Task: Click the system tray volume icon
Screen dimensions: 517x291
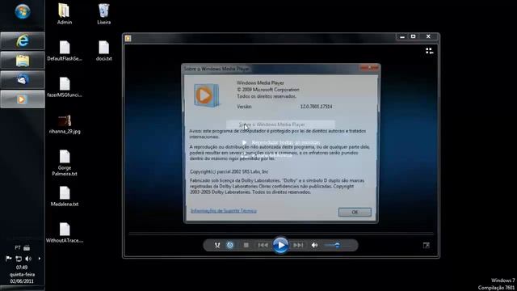Action: pos(28,259)
